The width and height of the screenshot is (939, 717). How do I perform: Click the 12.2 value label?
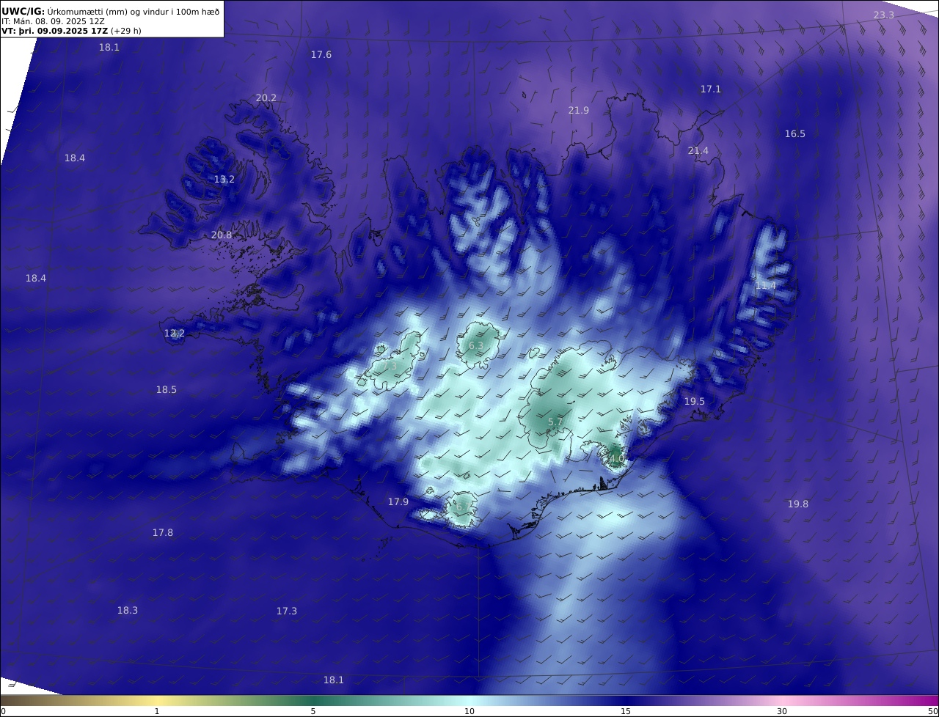[175, 334]
